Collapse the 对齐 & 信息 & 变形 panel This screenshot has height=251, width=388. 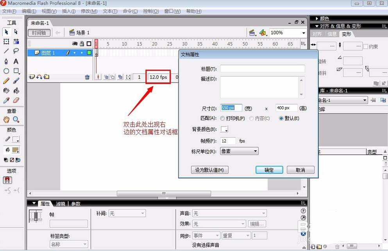click(x=317, y=26)
